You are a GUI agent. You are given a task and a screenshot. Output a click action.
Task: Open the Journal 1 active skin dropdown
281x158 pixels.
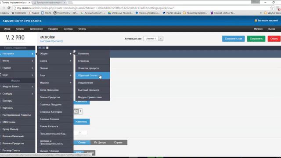153,39
